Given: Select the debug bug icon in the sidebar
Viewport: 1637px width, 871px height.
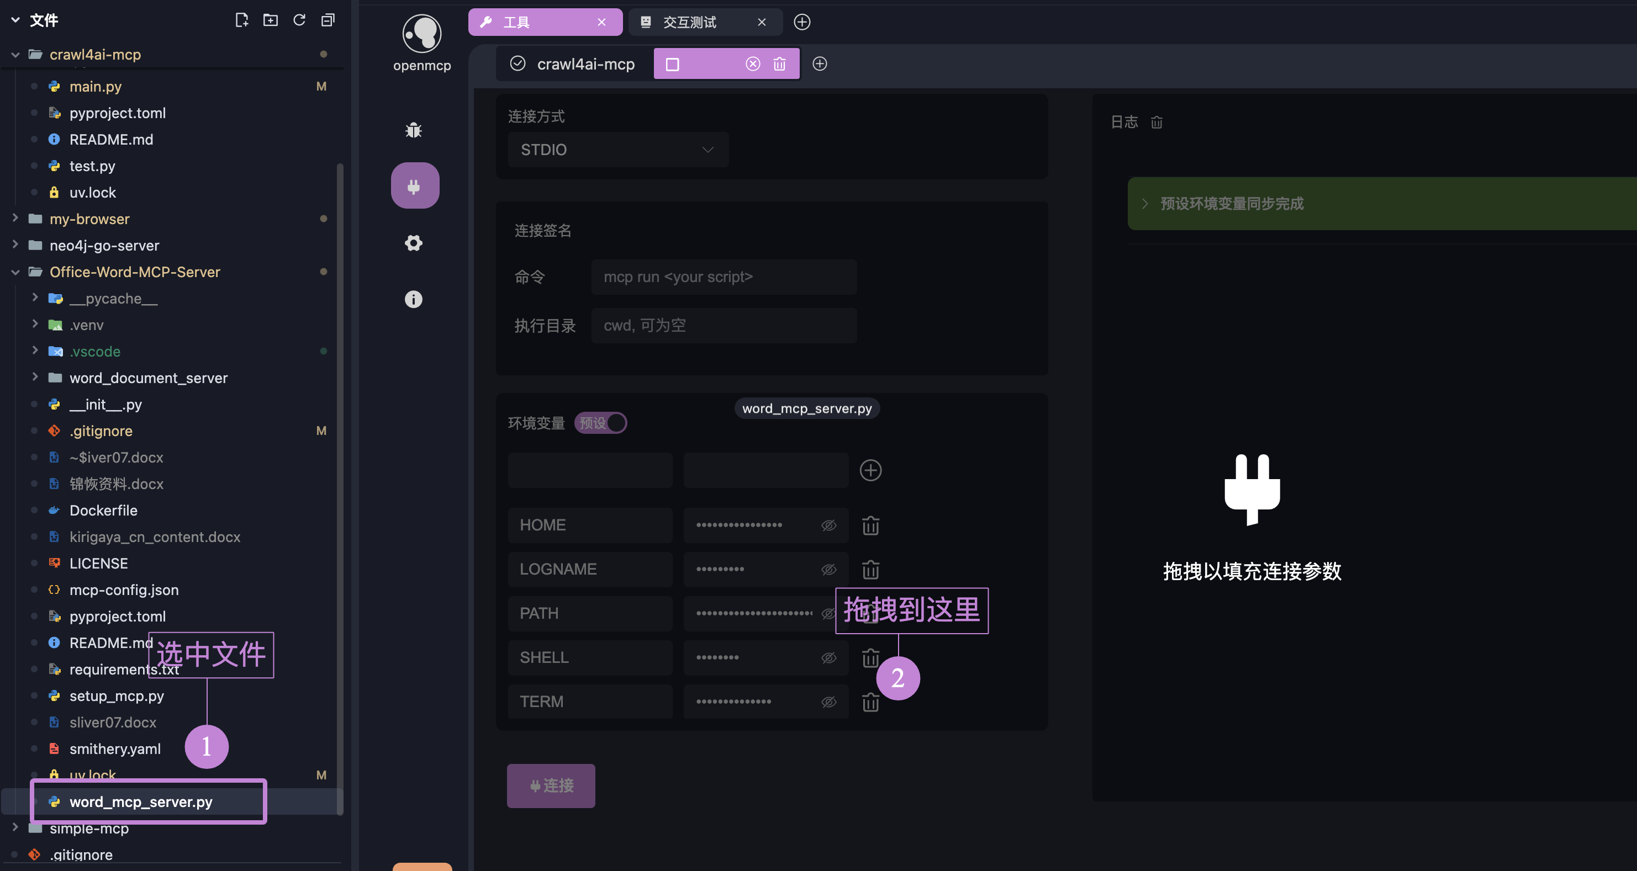Looking at the screenshot, I should pos(414,130).
